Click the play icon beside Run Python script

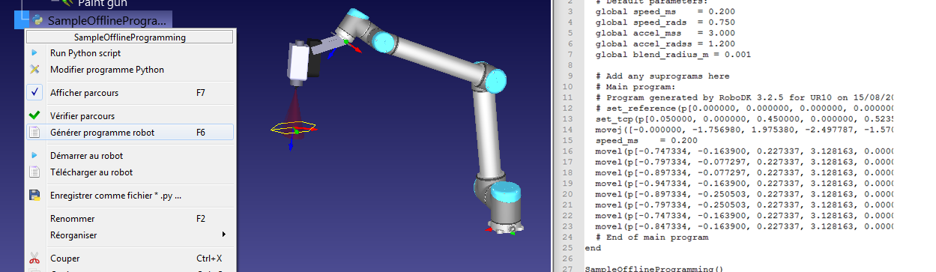coord(34,53)
